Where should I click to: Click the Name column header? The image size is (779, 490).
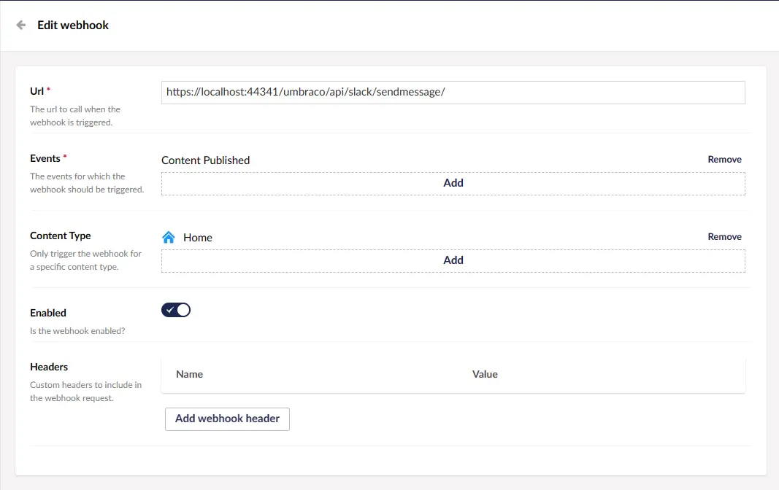click(x=190, y=374)
